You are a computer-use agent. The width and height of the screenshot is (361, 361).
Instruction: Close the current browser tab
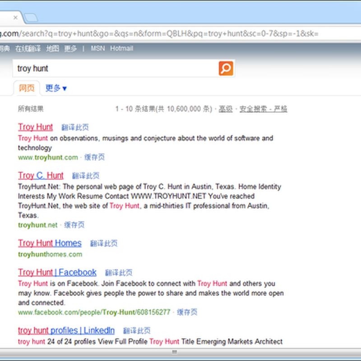pyautogui.click(x=15, y=18)
